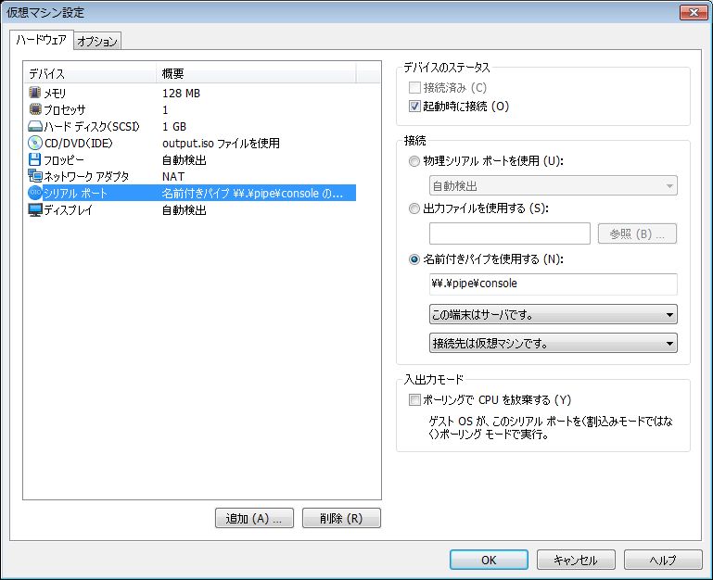The height and width of the screenshot is (580, 713).
Task: Open the ヘルプ button
Action: [663, 560]
